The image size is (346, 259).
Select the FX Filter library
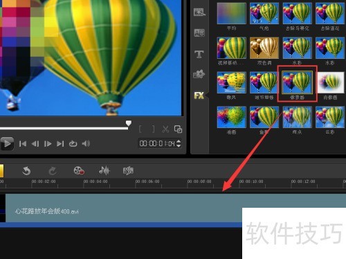point(199,96)
